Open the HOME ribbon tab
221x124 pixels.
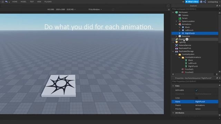pos(15,2)
